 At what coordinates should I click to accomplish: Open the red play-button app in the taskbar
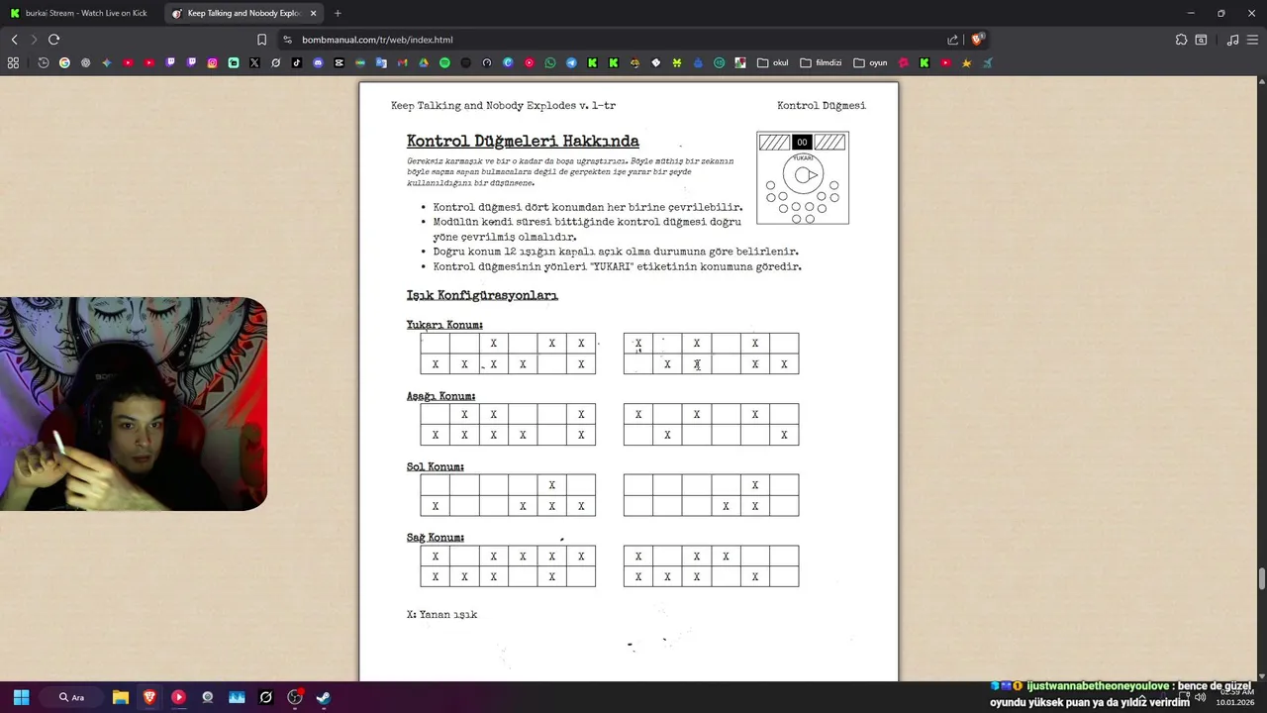click(x=178, y=697)
